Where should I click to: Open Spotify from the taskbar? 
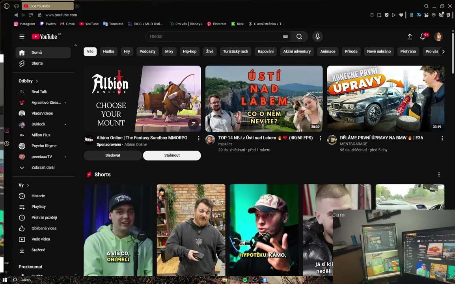tap(244, 280)
